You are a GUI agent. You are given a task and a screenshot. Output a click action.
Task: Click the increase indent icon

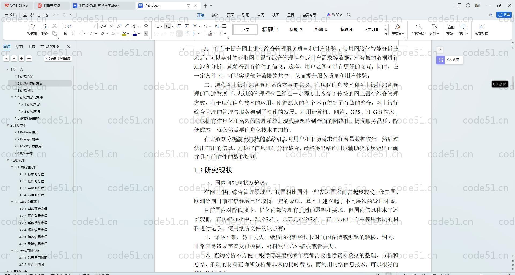(187, 26)
